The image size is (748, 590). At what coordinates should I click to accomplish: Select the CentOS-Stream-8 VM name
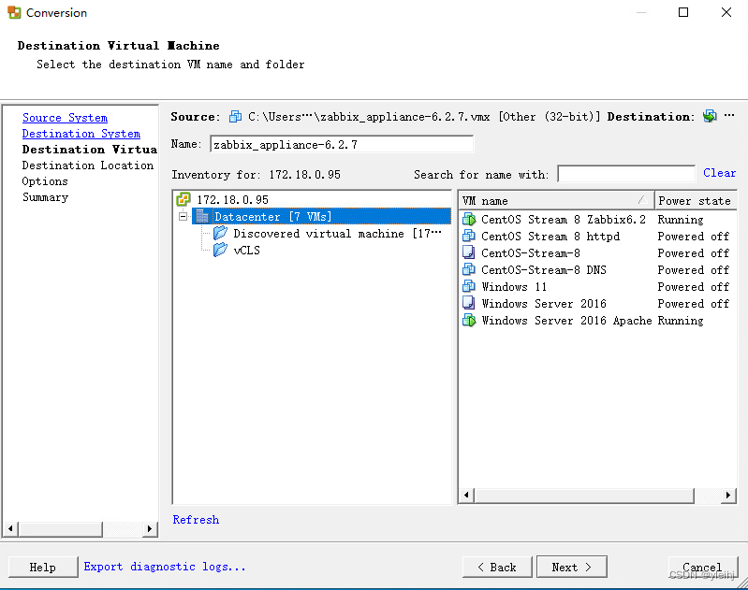pos(531,253)
